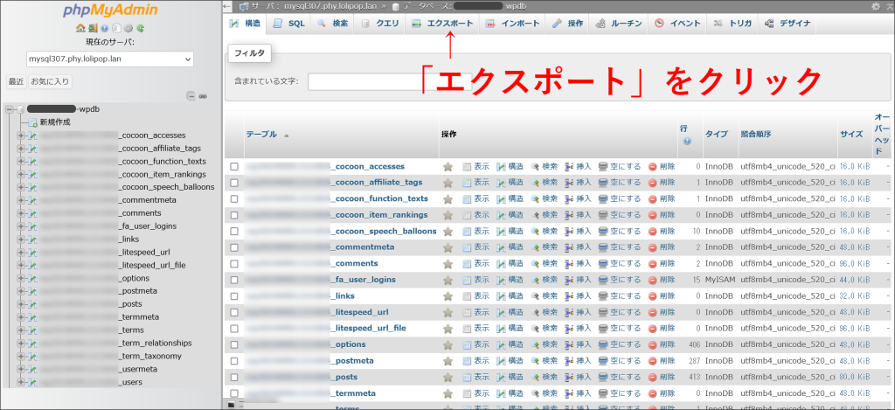The image size is (895, 410).
Task: Check the _litespeed_url_file row checkbox
Action: [234, 329]
